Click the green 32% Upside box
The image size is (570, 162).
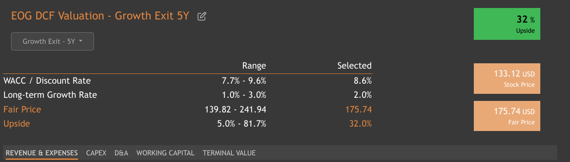[x=507, y=24]
